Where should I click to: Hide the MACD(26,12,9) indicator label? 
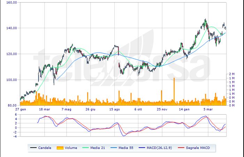162,148
